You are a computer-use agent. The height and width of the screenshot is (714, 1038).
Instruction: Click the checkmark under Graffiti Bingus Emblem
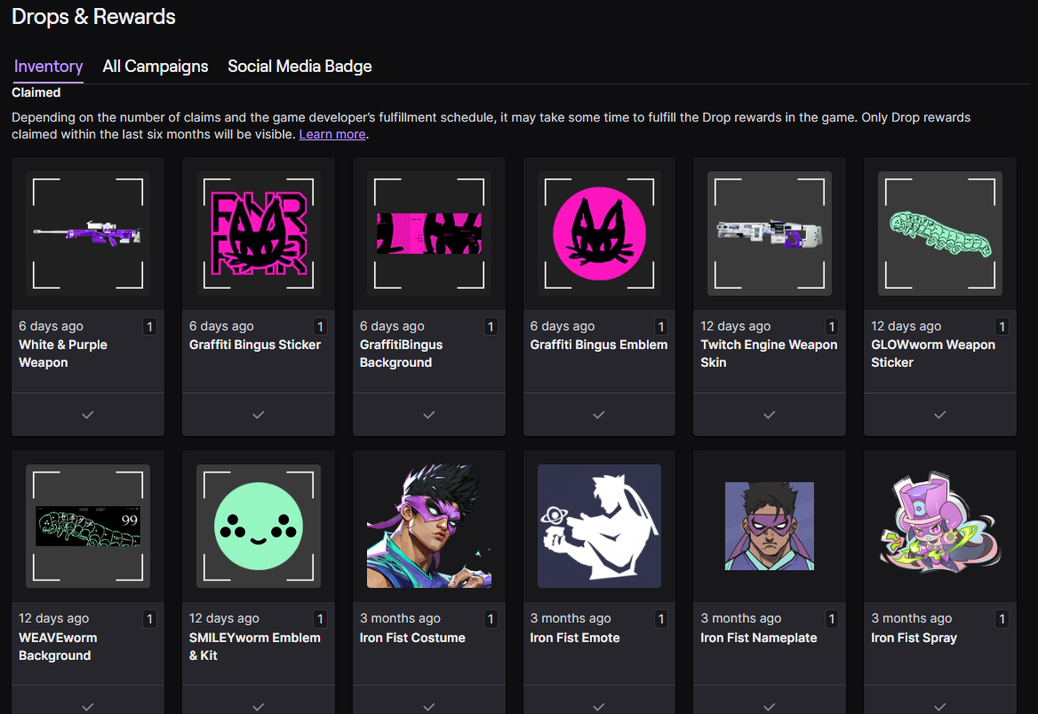[x=599, y=415]
